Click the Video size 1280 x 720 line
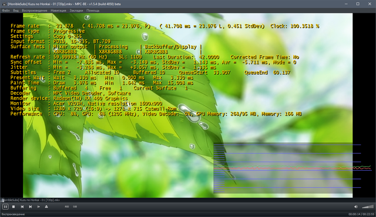This screenshot has height=217, width=376. pos(93,109)
